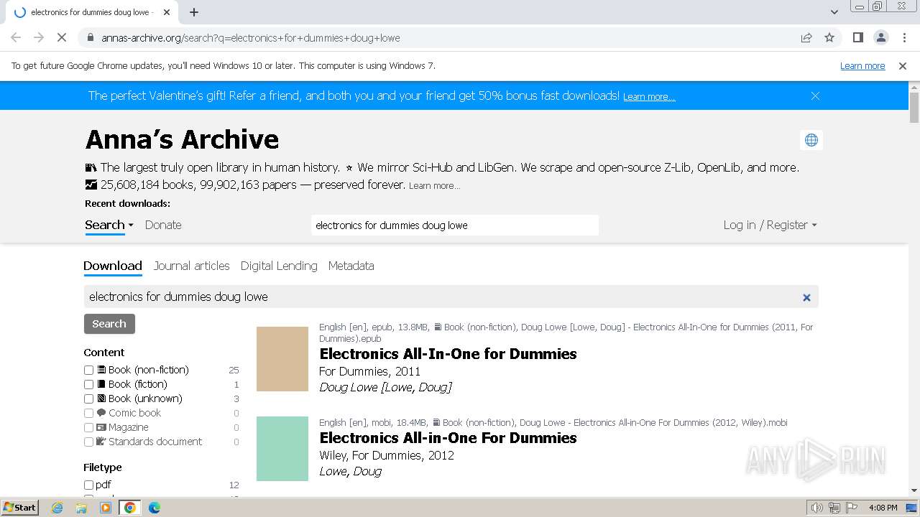
Task: Click the share page icon
Action: click(x=806, y=37)
